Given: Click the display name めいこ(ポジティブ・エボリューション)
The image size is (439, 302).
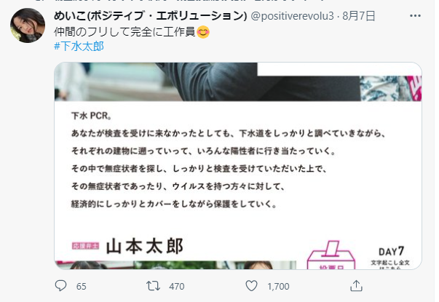Looking at the screenshot, I should pyautogui.click(x=151, y=16).
